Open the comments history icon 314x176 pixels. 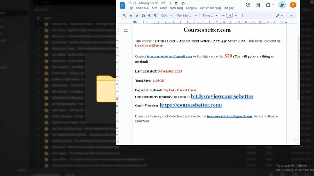258,5
